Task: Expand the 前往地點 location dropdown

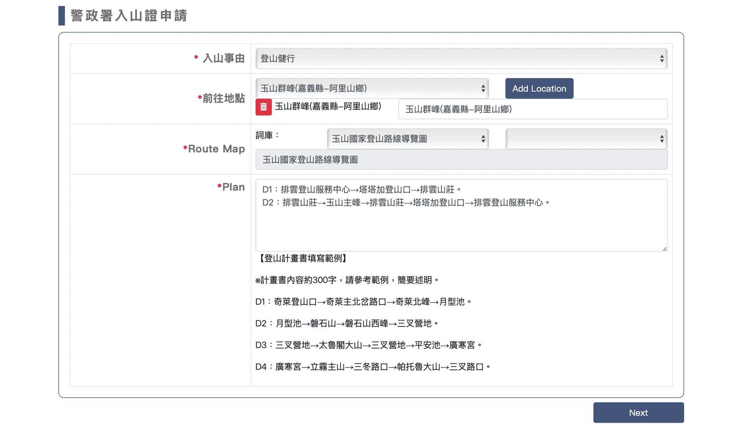Action: [372, 88]
